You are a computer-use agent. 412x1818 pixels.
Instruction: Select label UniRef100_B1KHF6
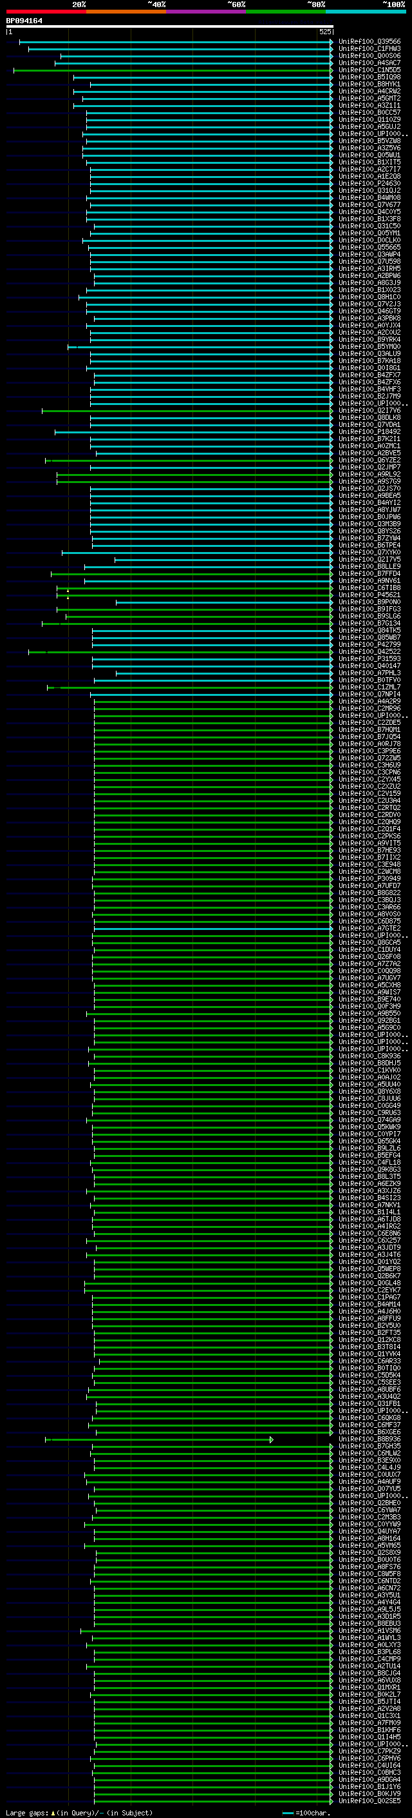(x=370, y=1730)
